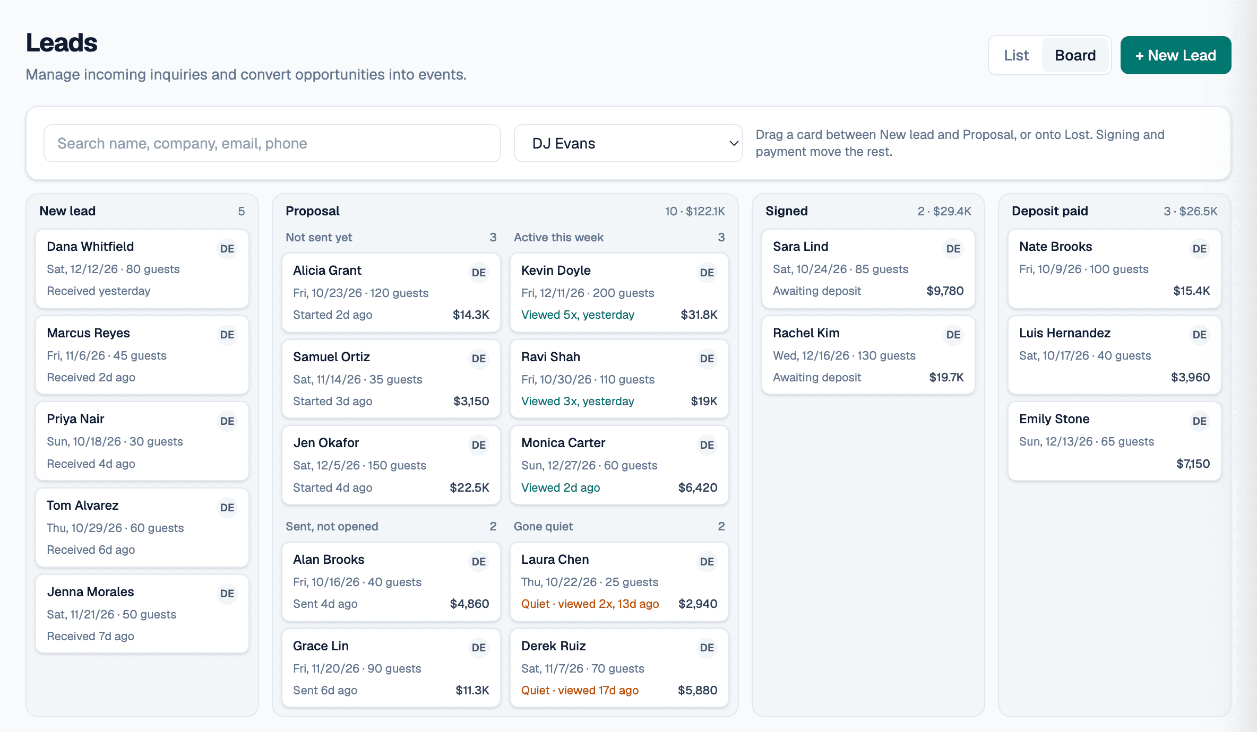
Task: Click 'Sent 4d ago' on Alan Brooks card
Action: (x=325, y=604)
